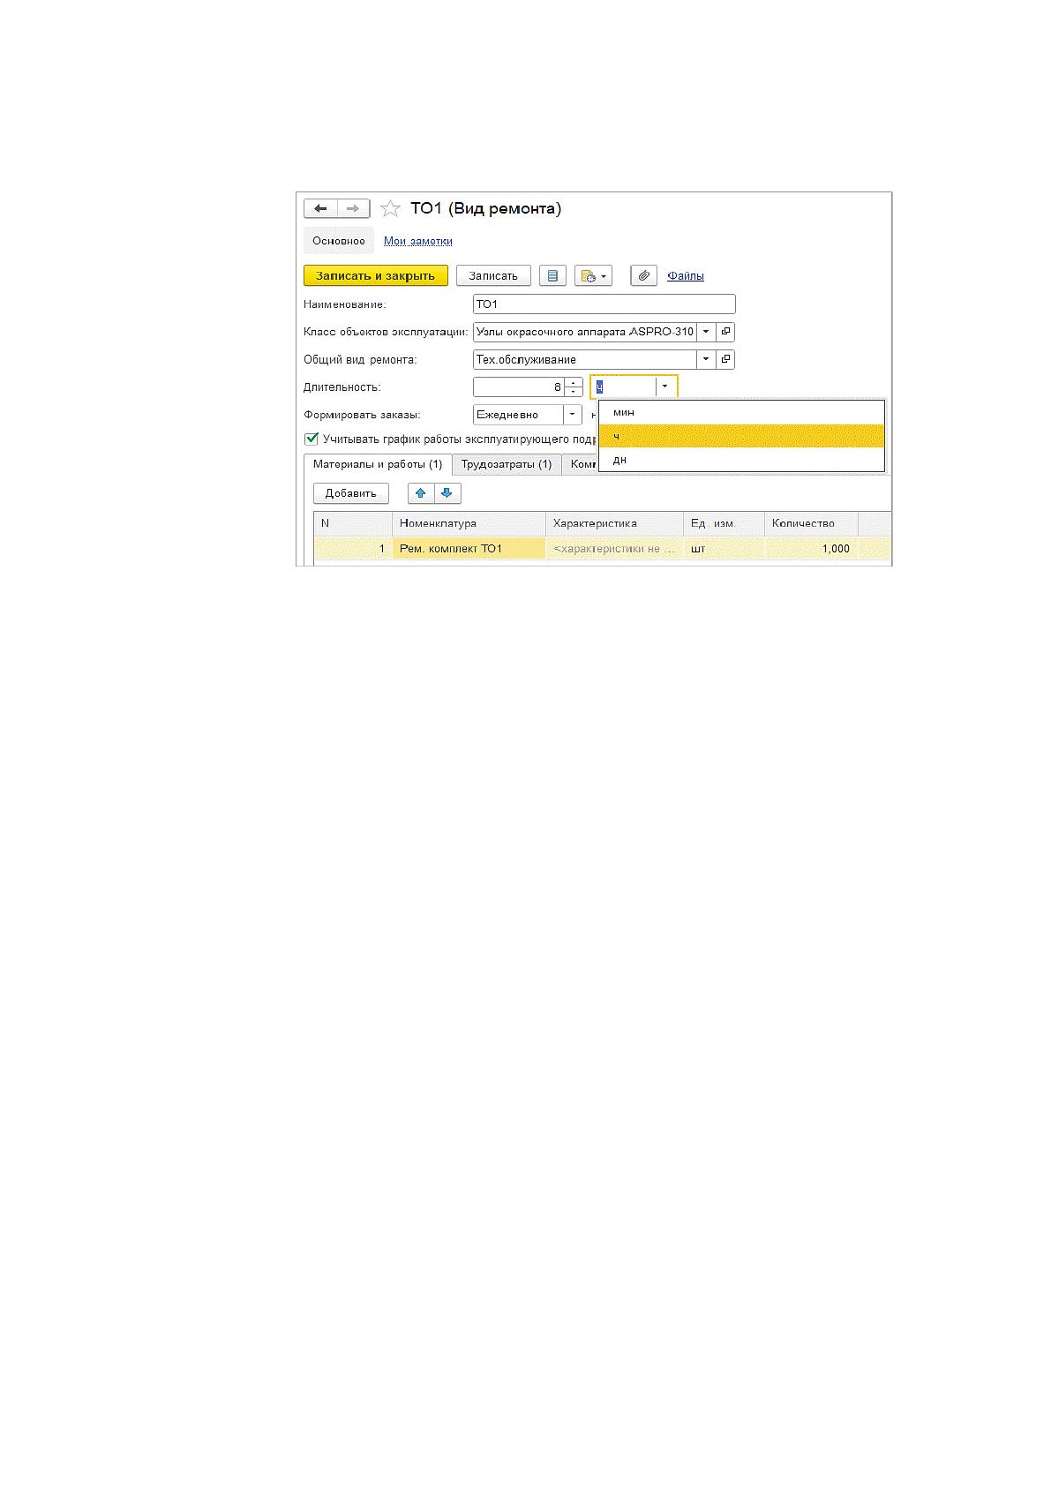Switch to the Трудозатраты (1) tab
Screen dimensions: 1051x1486
pyautogui.click(x=507, y=464)
